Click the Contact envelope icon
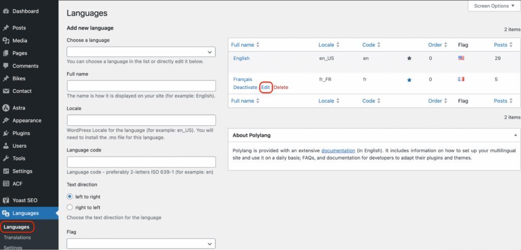Screen dimensions: 521x250 pos(6,91)
